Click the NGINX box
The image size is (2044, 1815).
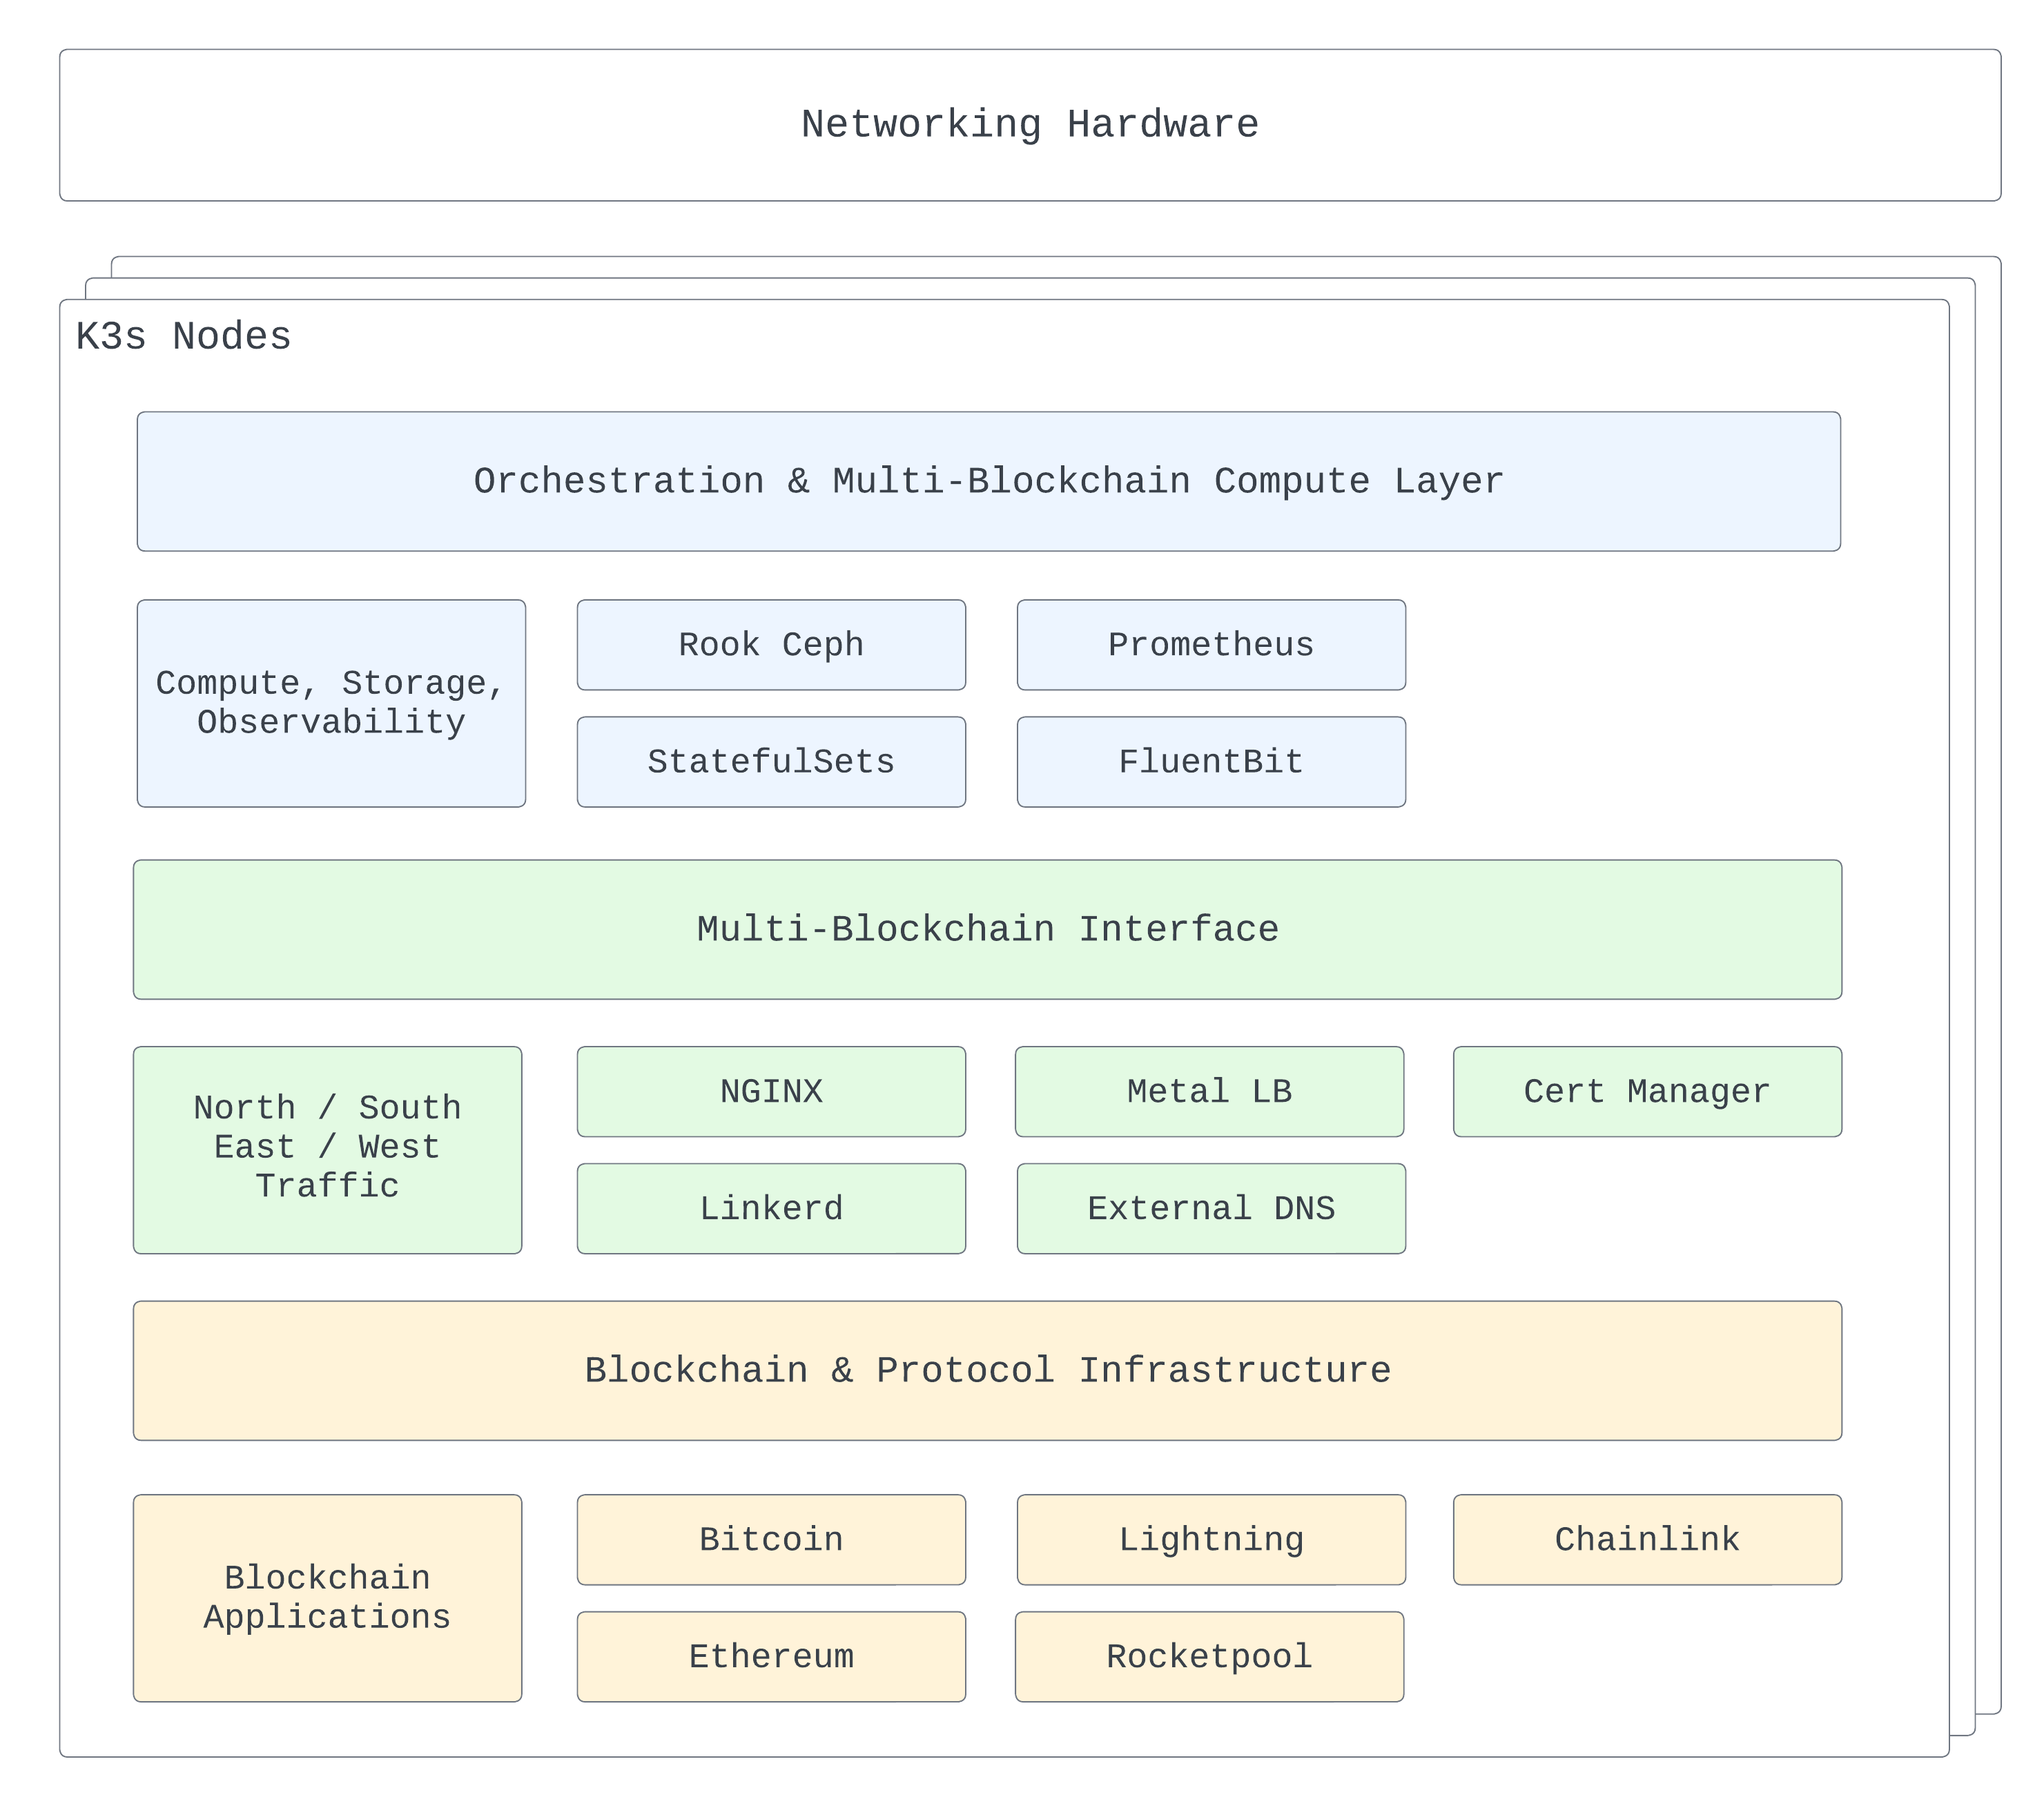(x=771, y=1092)
